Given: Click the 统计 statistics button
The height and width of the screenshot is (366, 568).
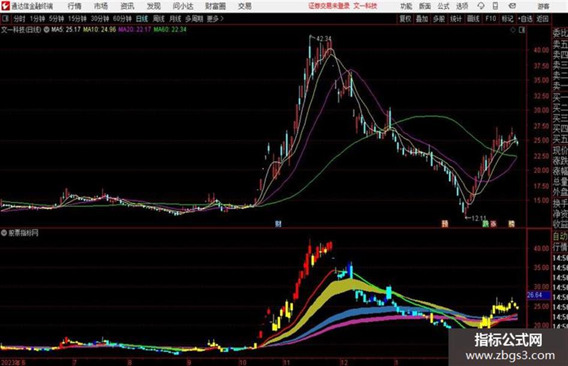Looking at the screenshot, I should [x=456, y=19].
